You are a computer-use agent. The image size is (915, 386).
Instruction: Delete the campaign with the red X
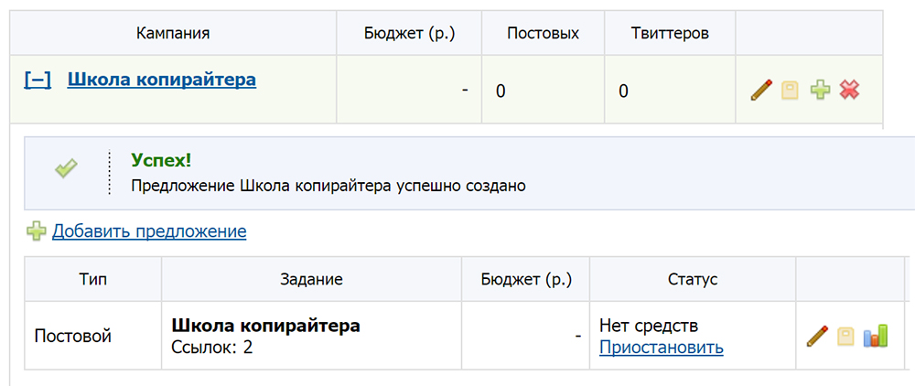coord(850,90)
